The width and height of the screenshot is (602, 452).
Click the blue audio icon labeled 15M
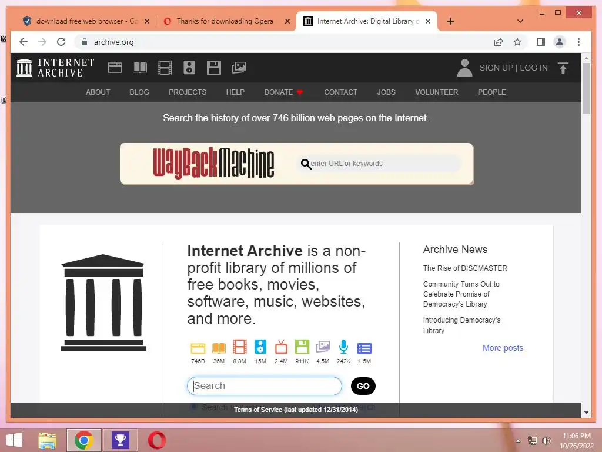260,347
